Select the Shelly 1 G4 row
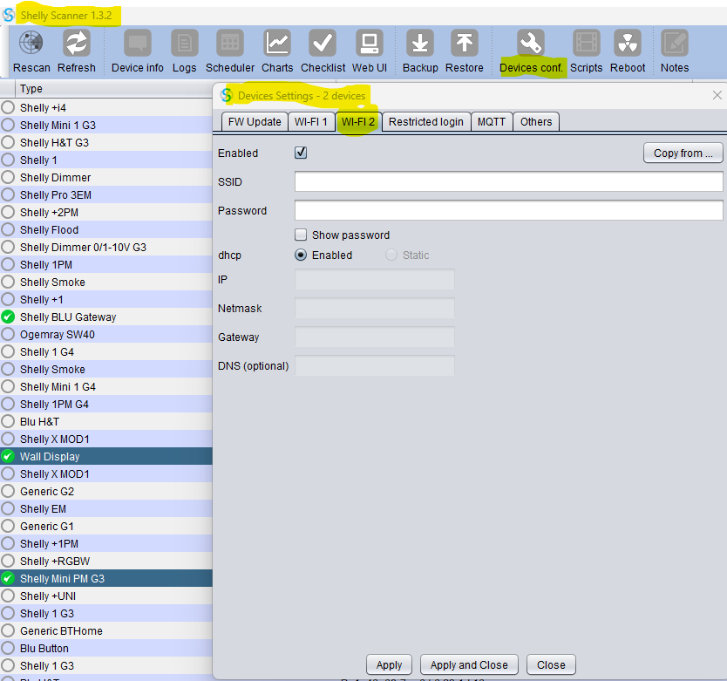Screen dimensions: 727x681 tap(106, 351)
